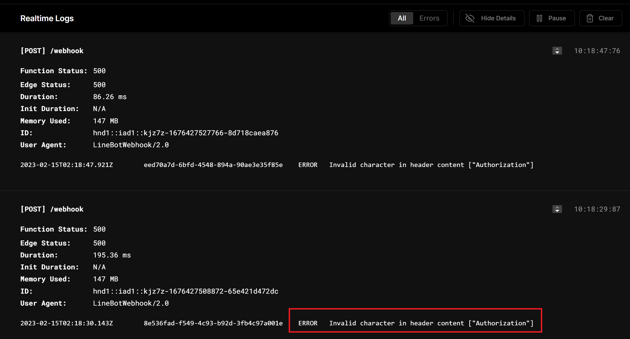Click the Realtime Logs heading
Screen dimensions: 630x339
click(x=47, y=18)
